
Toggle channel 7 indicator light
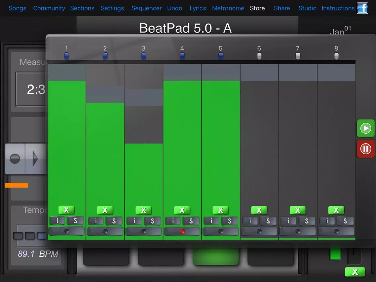(298, 56)
